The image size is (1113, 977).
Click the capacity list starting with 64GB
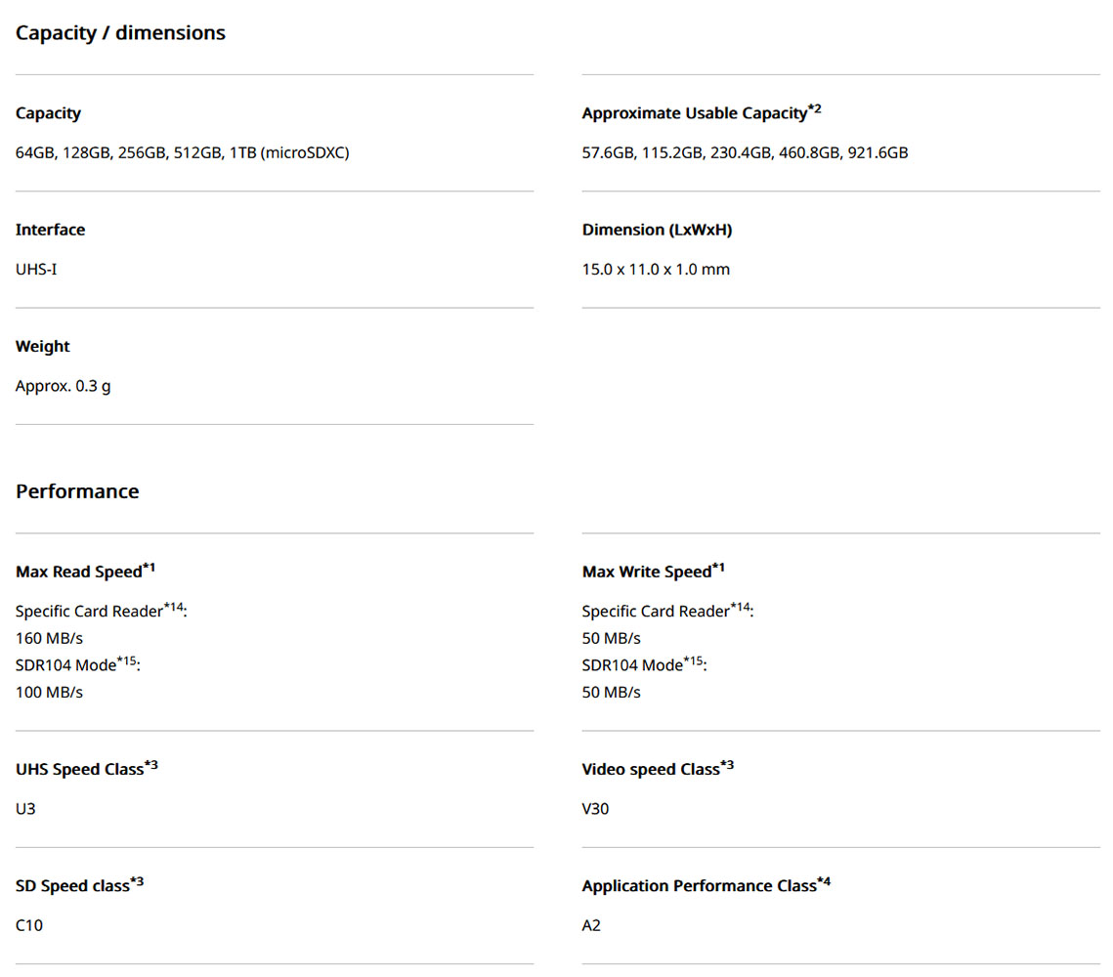point(182,152)
